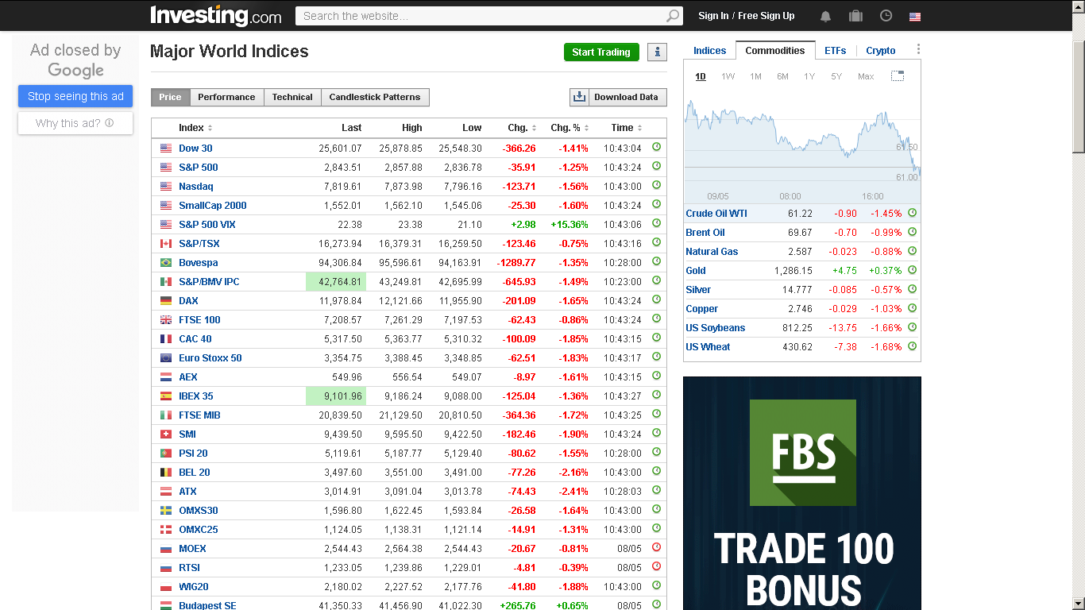The height and width of the screenshot is (610, 1085).
Task: Click the Start Trading button
Action: click(x=601, y=52)
